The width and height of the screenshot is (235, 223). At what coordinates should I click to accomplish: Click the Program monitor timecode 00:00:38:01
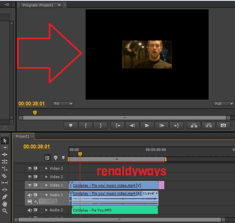[x=32, y=104]
